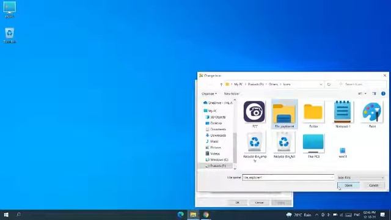
Task: Click the New folder button
Action: coord(232,94)
